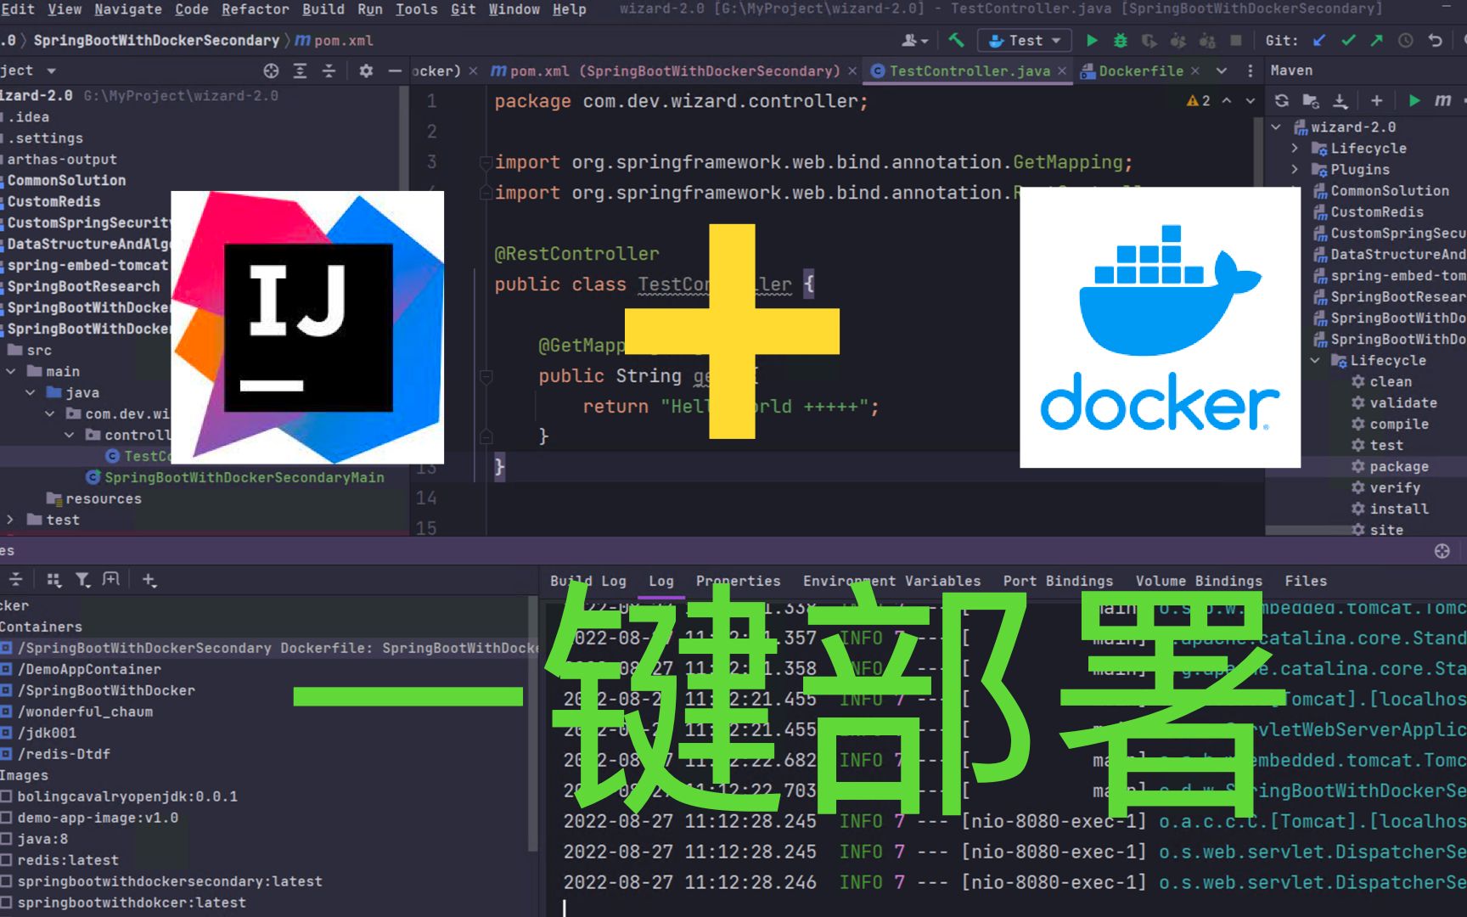Hide the Project panel with the minus icon

(x=395, y=70)
